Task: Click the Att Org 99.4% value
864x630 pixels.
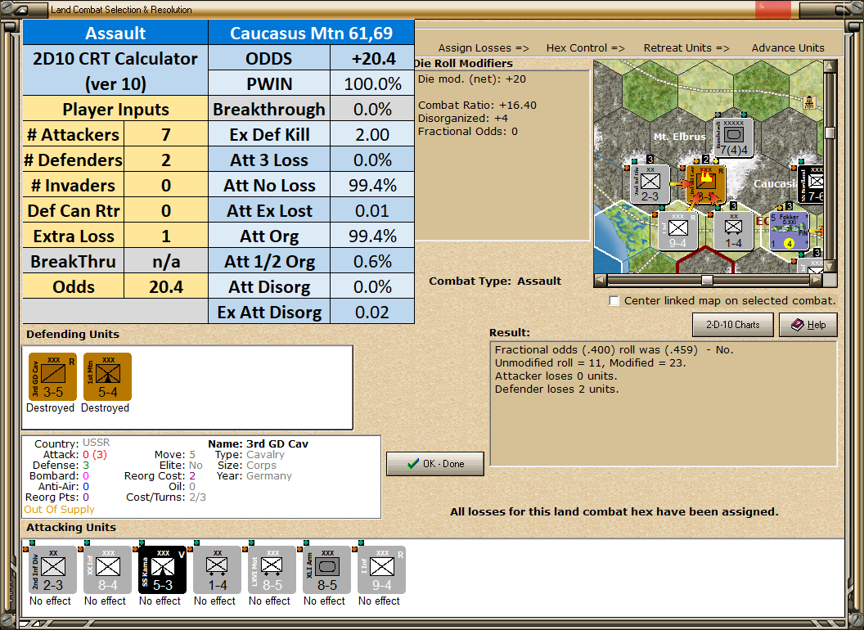Action: pyautogui.click(x=372, y=236)
